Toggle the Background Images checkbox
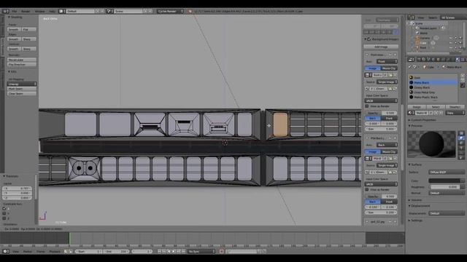467x262 pixels. tap(369, 39)
